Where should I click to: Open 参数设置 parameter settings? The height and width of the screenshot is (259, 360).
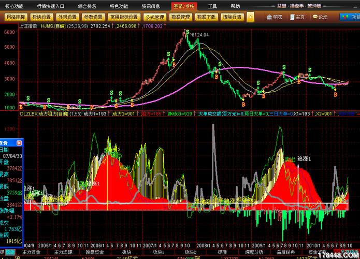[93, 17]
